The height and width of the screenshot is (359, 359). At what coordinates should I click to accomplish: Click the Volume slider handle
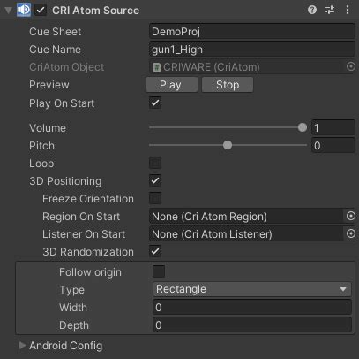pos(303,127)
